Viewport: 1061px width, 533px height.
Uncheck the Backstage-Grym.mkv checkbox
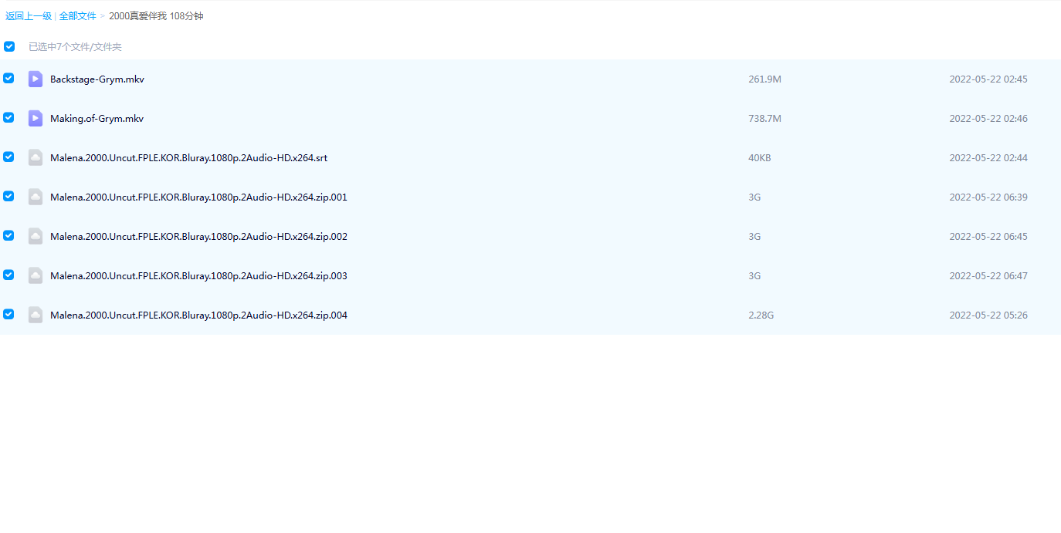[8, 78]
